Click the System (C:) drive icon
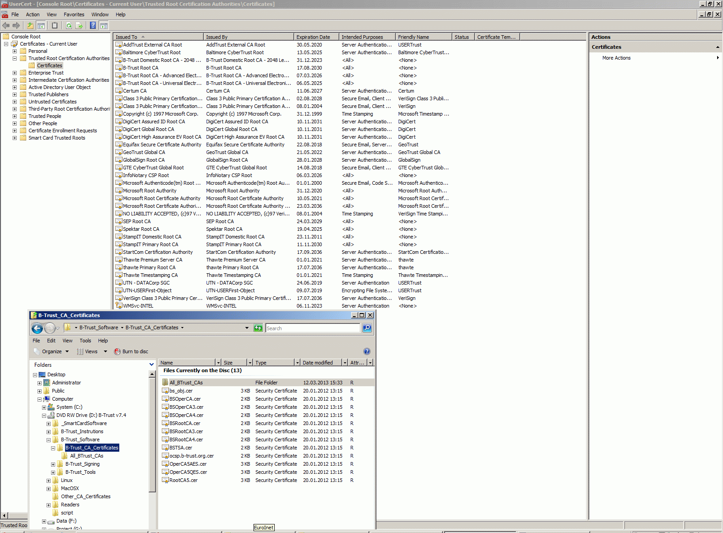Image resolution: width=723 pixels, height=533 pixels. 51,407
